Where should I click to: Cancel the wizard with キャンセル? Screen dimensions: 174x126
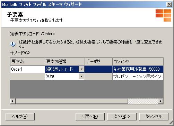(154, 117)
